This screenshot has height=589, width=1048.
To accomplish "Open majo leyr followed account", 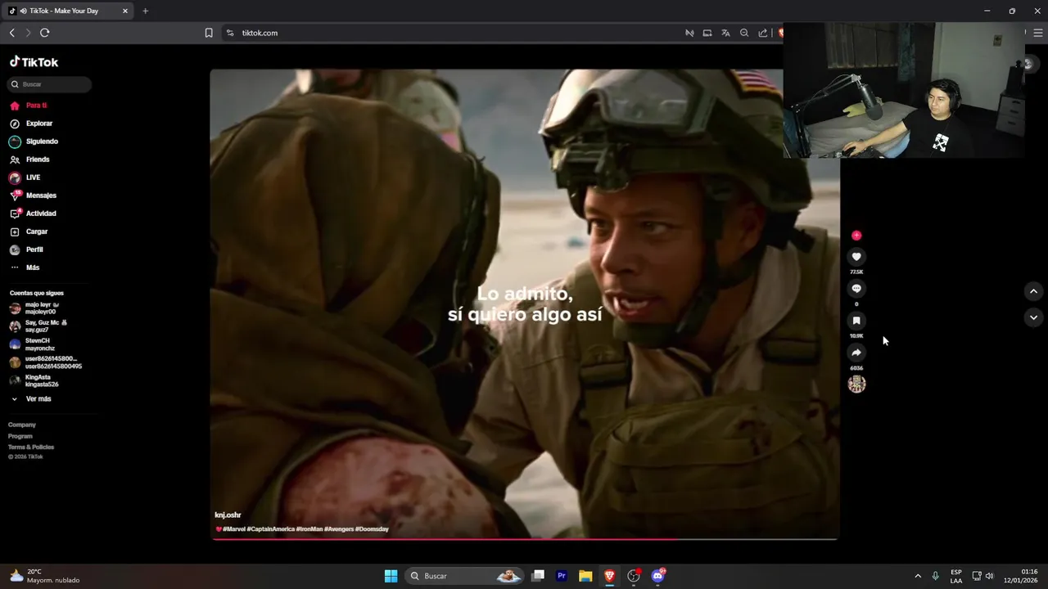I will tap(34, 308).
